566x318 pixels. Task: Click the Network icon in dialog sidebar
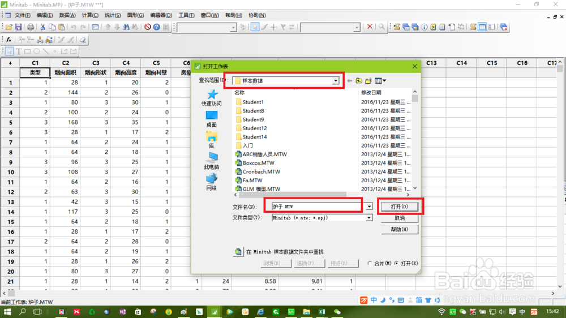point(212,182)
